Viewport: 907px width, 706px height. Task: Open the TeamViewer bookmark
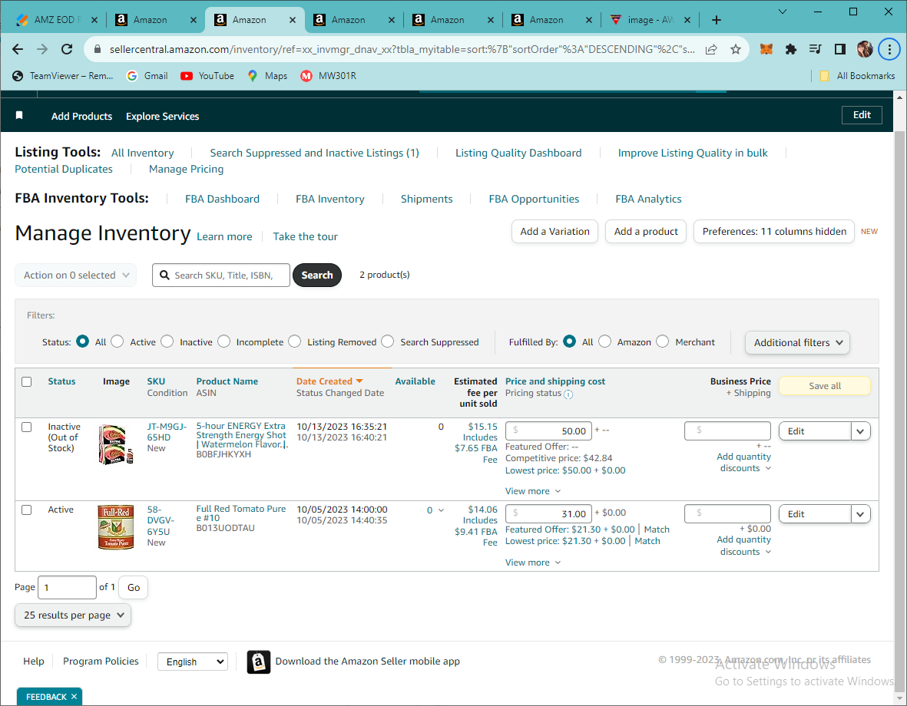(63, 76)
